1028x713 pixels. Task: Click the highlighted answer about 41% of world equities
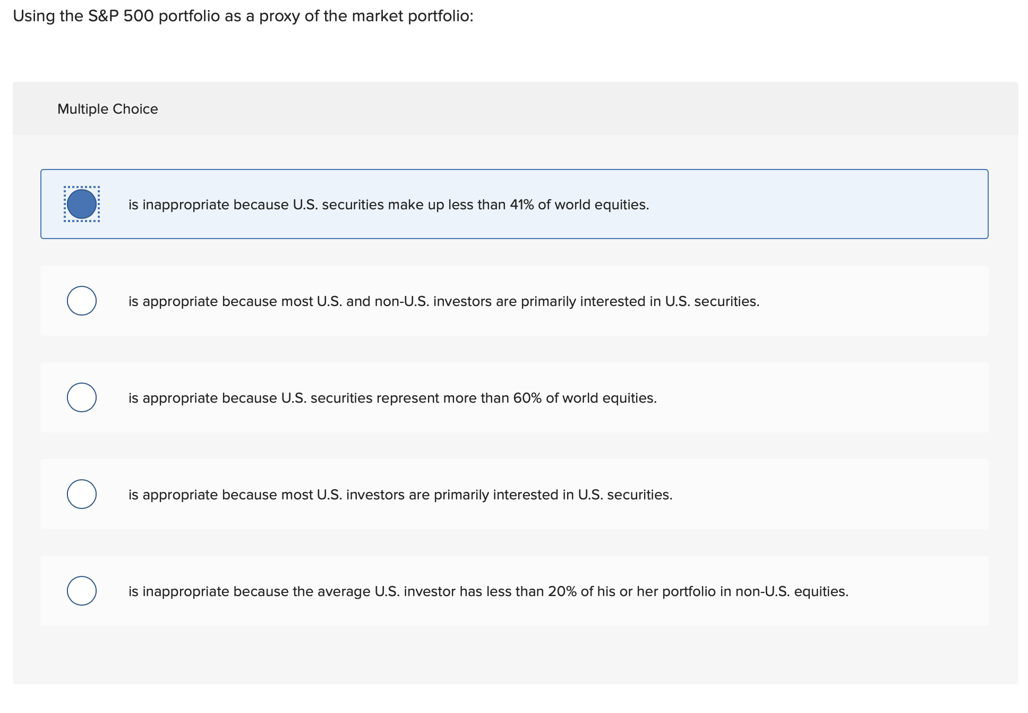[388, 204]
